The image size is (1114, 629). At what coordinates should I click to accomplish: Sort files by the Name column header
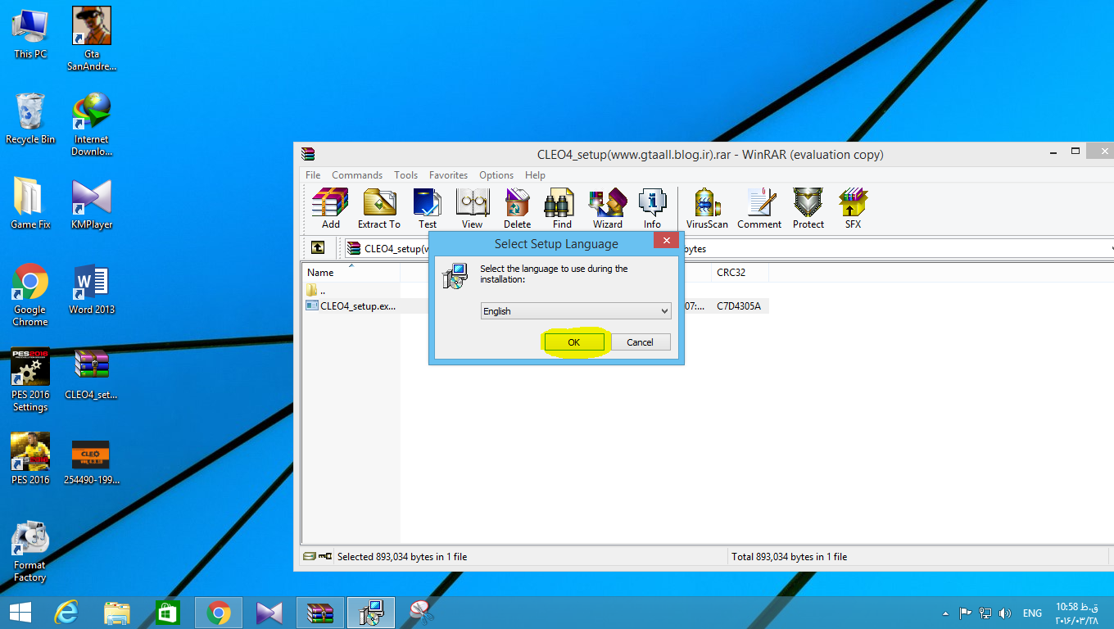pyautogui.click(x=351, y=272)
